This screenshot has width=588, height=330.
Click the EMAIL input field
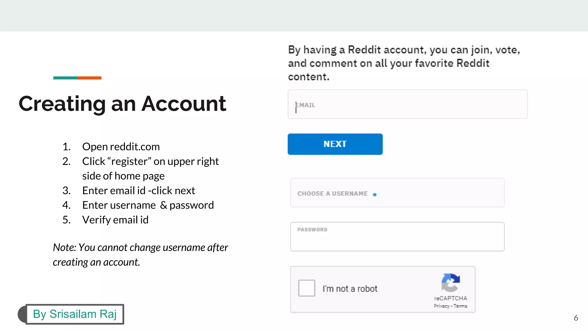pyautogui.click(x=407, y=104)
